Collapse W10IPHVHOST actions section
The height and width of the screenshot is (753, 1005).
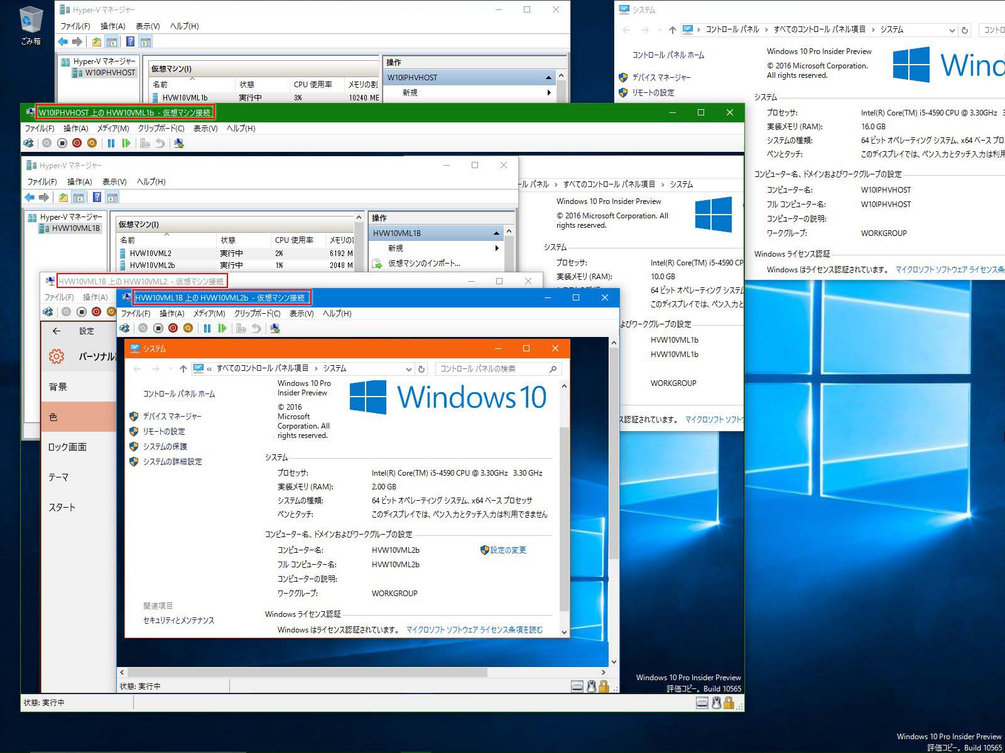pos(548,78)
